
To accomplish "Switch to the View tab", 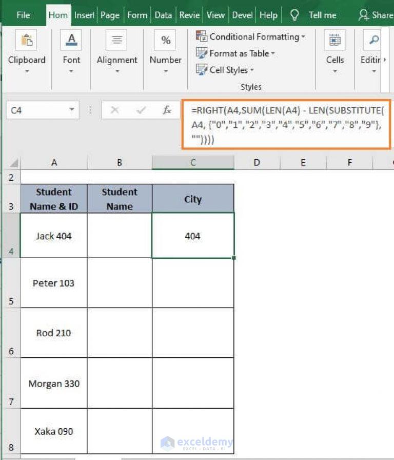I will click(x=215, y=15).
